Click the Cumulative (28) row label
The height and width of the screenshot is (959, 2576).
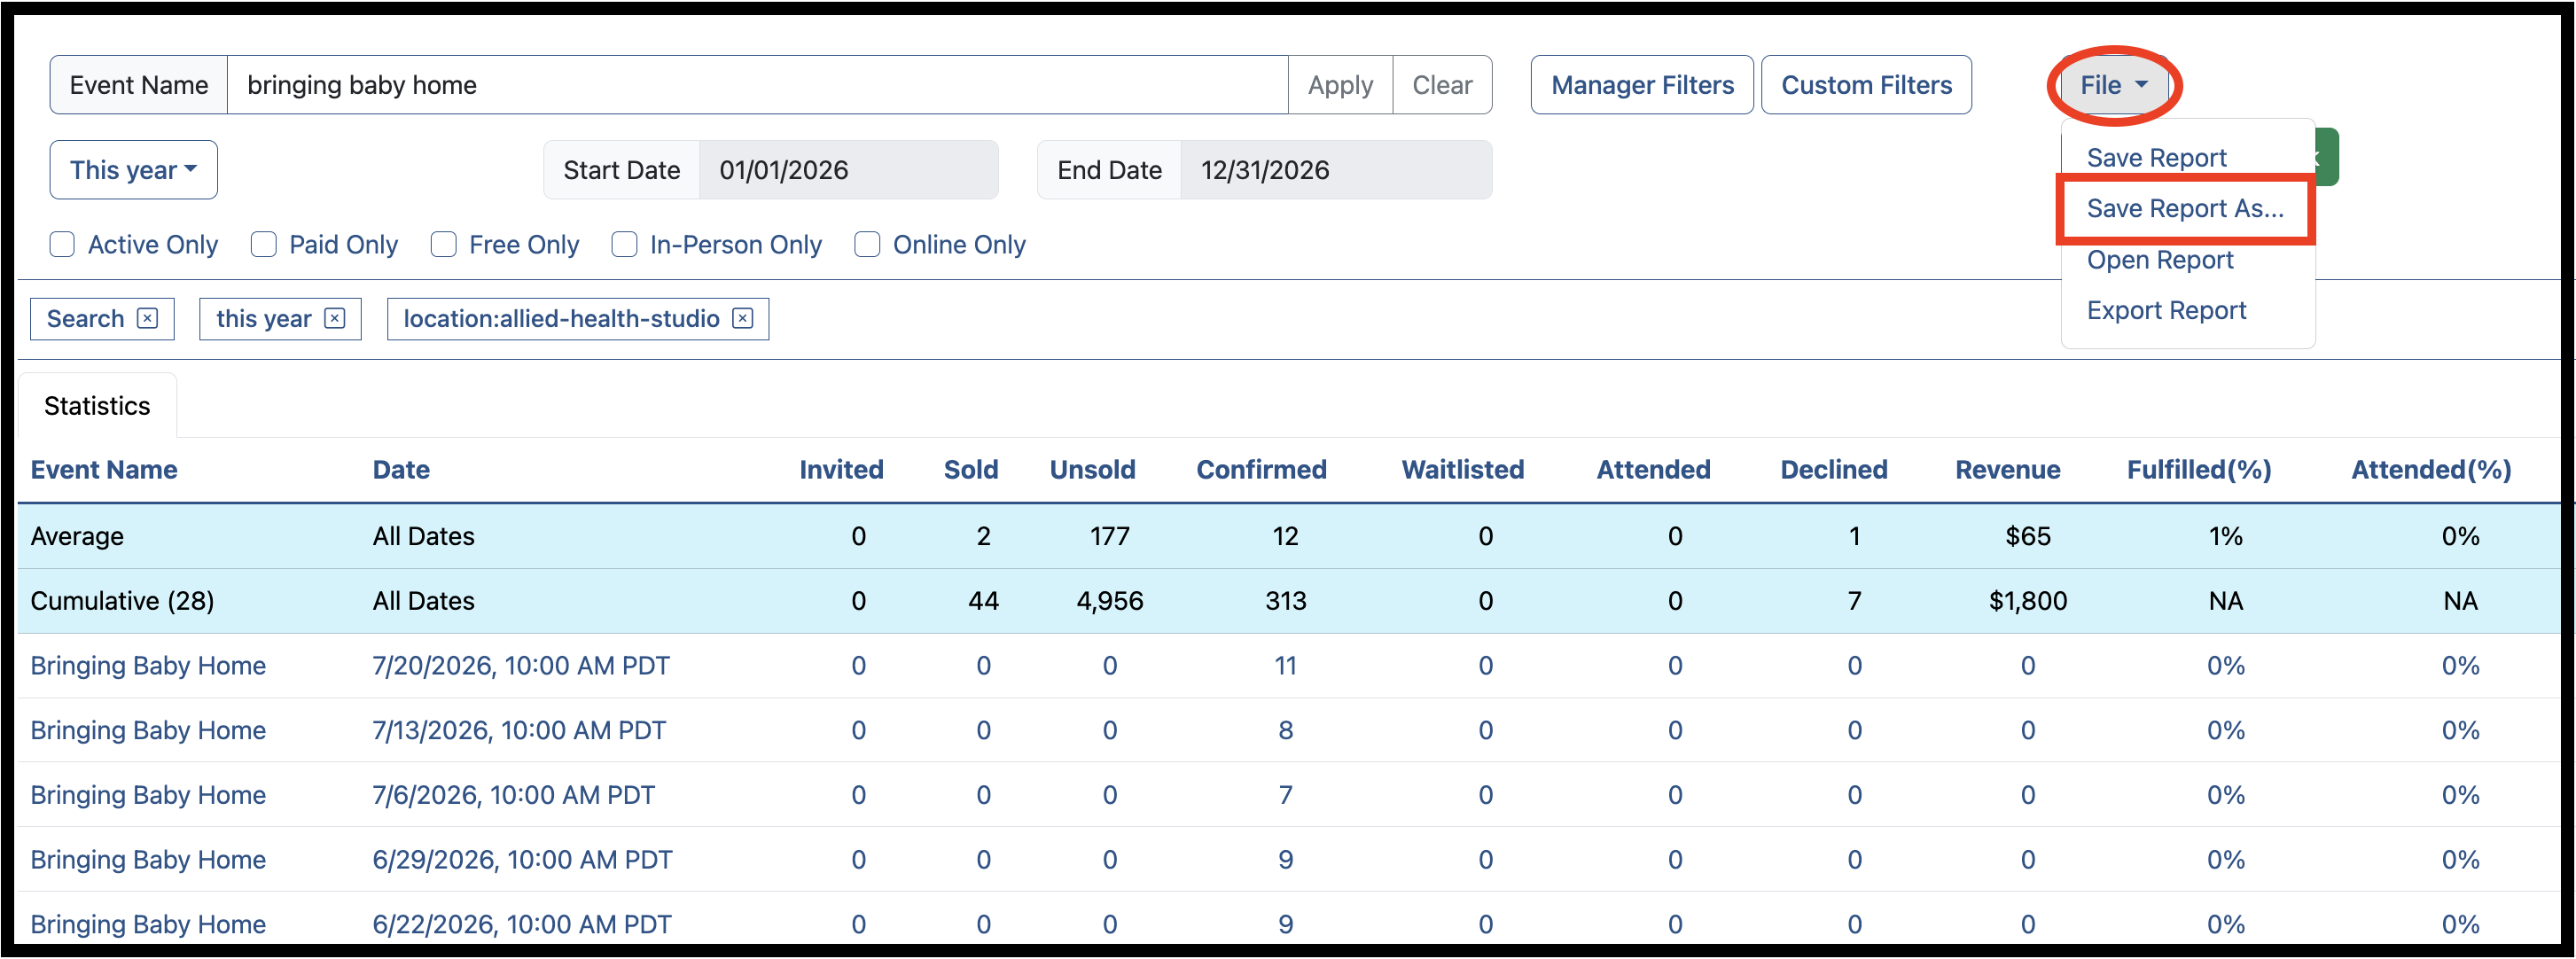122,601
